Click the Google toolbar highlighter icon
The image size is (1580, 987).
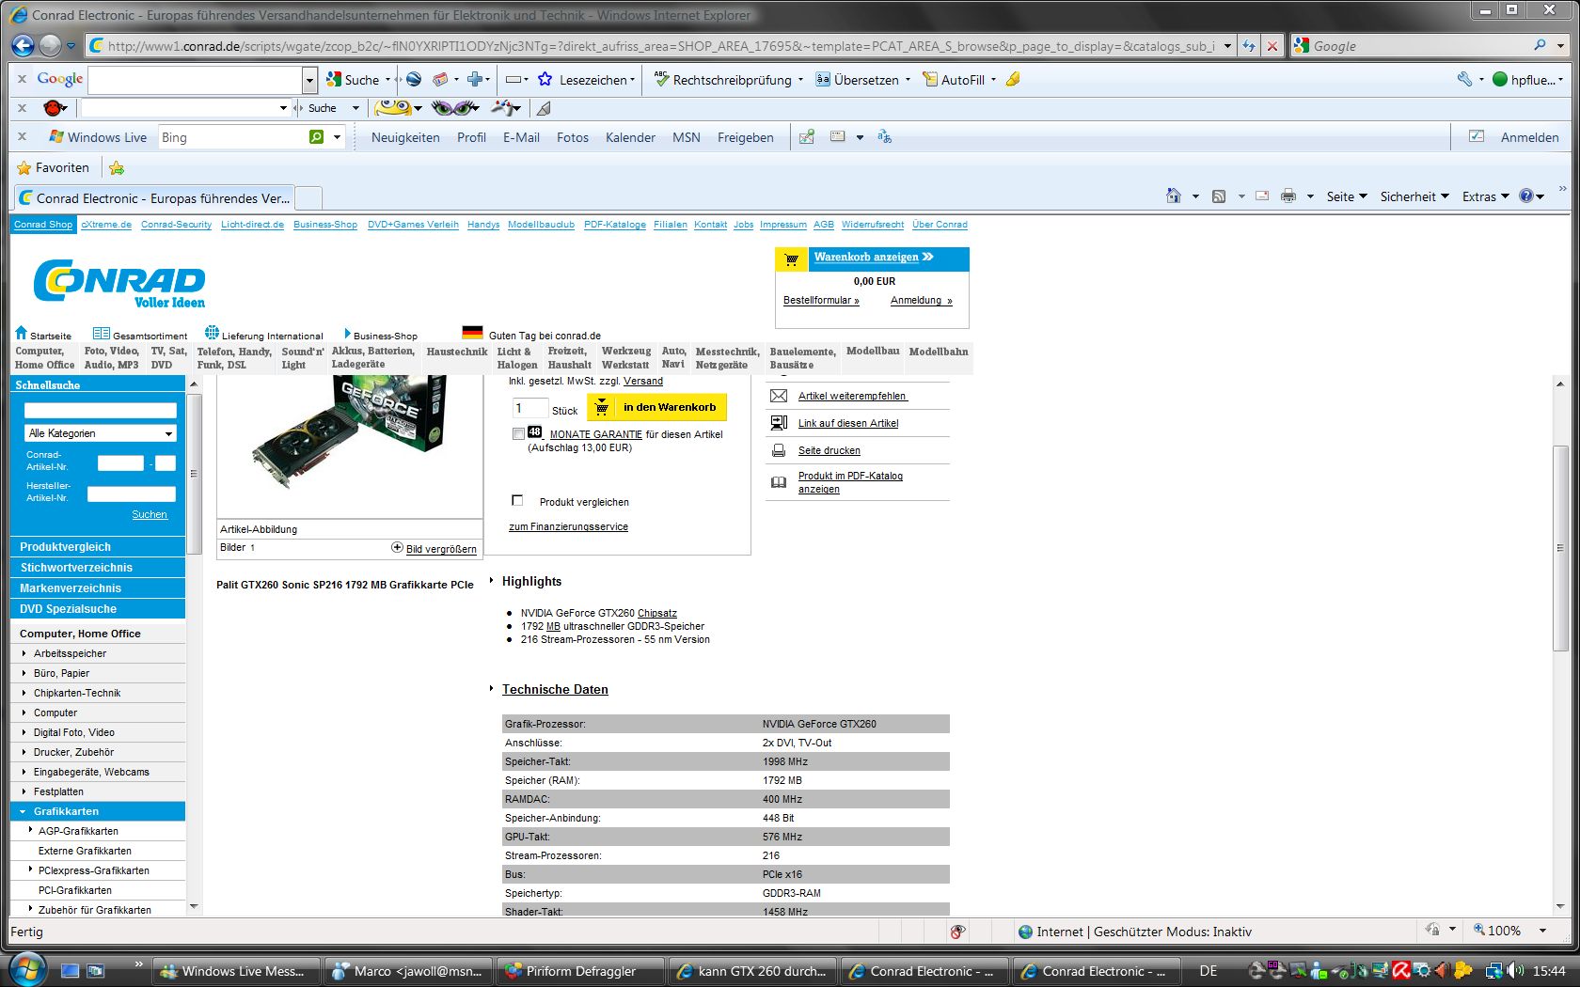point(1013,80)
